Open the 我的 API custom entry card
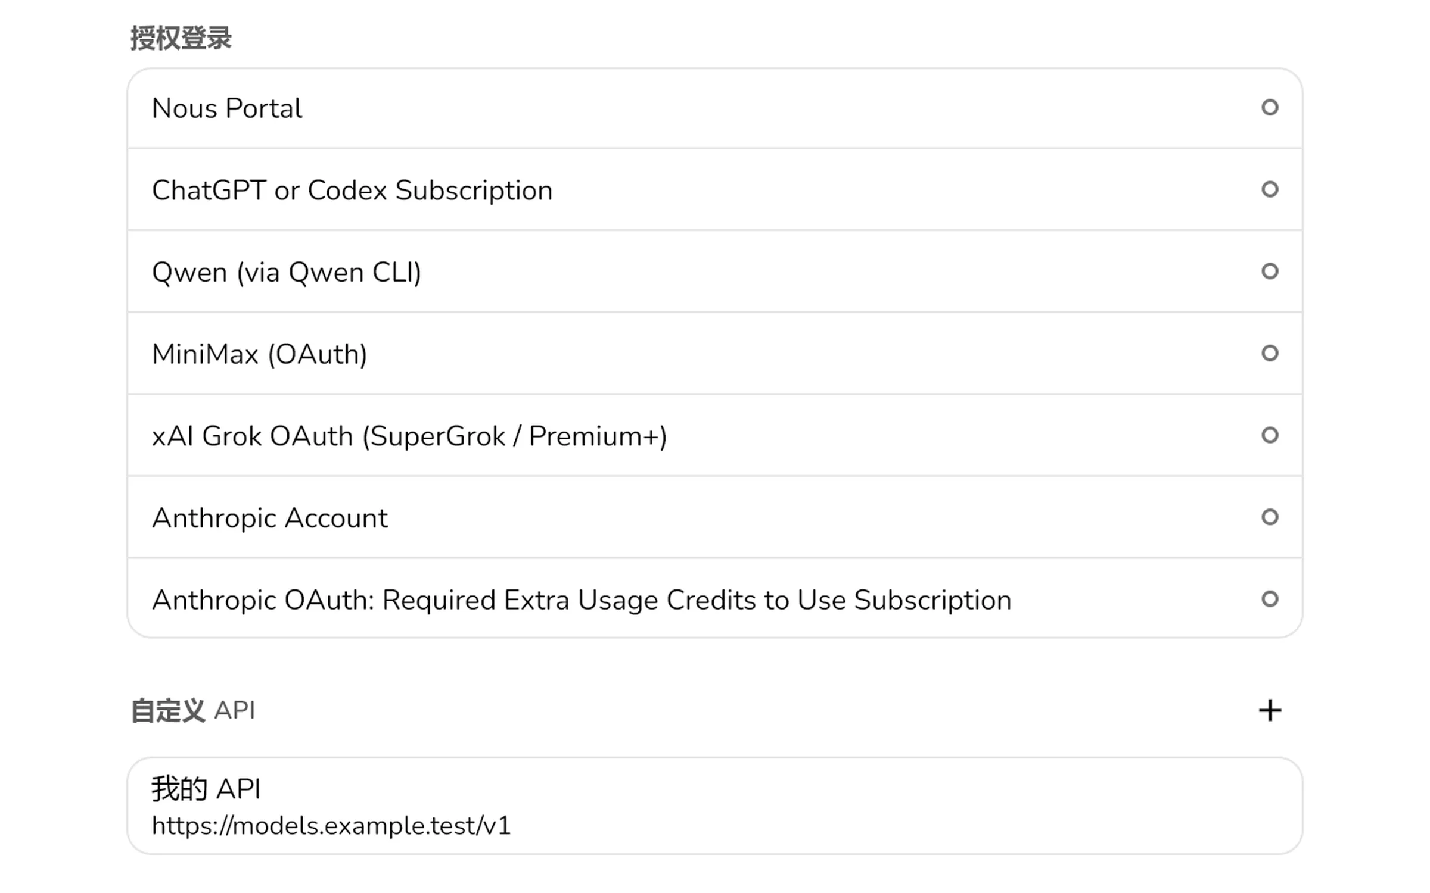Image resolution: width=1430 pixels, height=893 pixels. 715,806
